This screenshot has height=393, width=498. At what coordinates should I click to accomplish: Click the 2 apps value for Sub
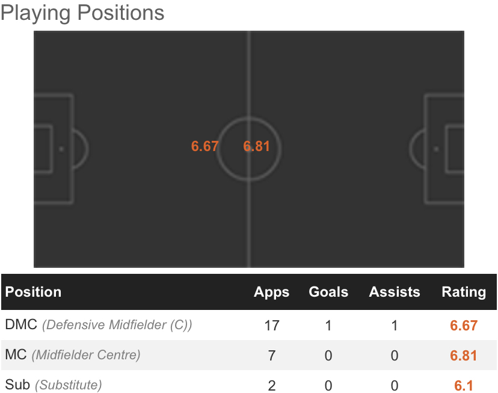(x=272, y=385)
